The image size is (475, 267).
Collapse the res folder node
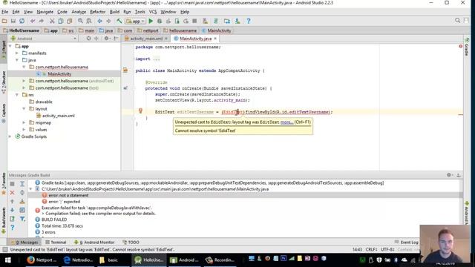(x=17, y=95)
